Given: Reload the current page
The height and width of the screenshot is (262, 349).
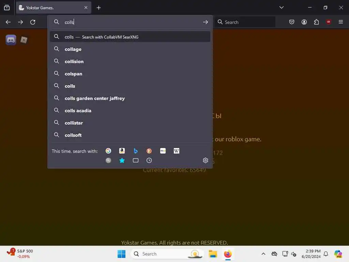Looking at the screenshot, I should (33, 22).
